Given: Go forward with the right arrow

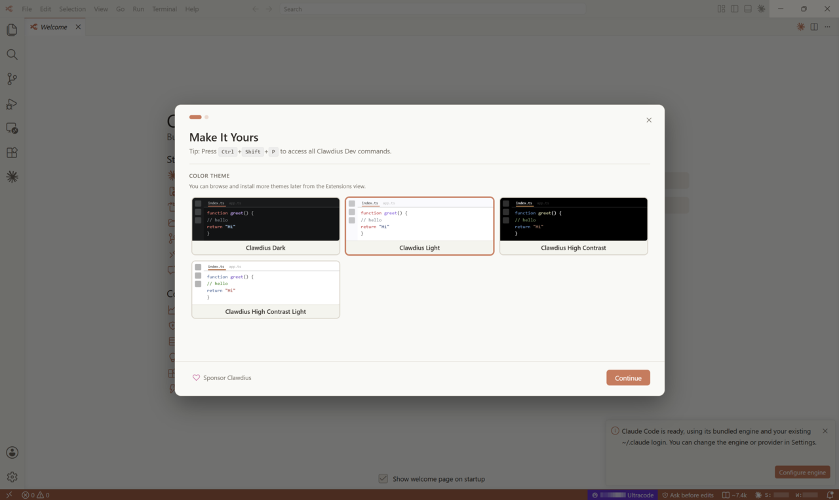Looking at the screenshot, I should (269, 9).
